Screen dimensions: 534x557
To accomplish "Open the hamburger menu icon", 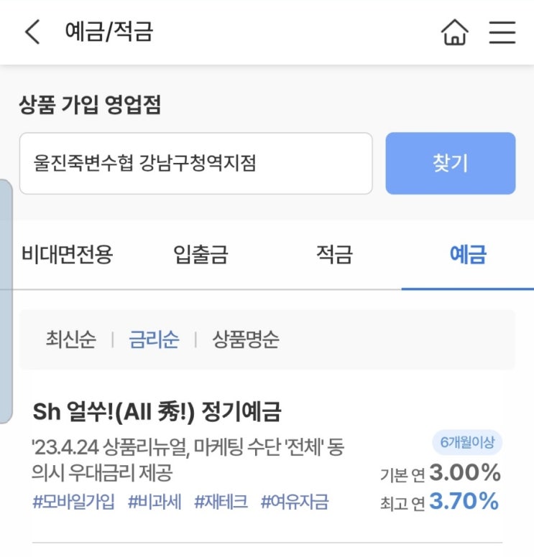I will click(502, 32).
